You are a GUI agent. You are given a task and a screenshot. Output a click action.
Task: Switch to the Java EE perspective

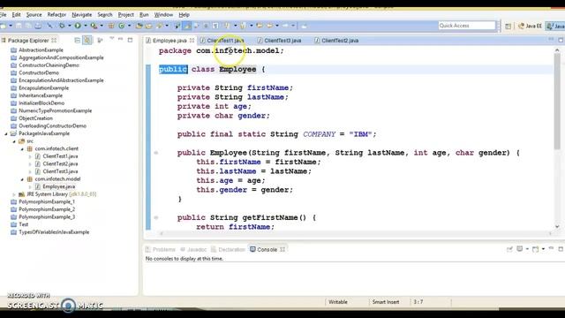pyautogui.click(x=530, y=26)
